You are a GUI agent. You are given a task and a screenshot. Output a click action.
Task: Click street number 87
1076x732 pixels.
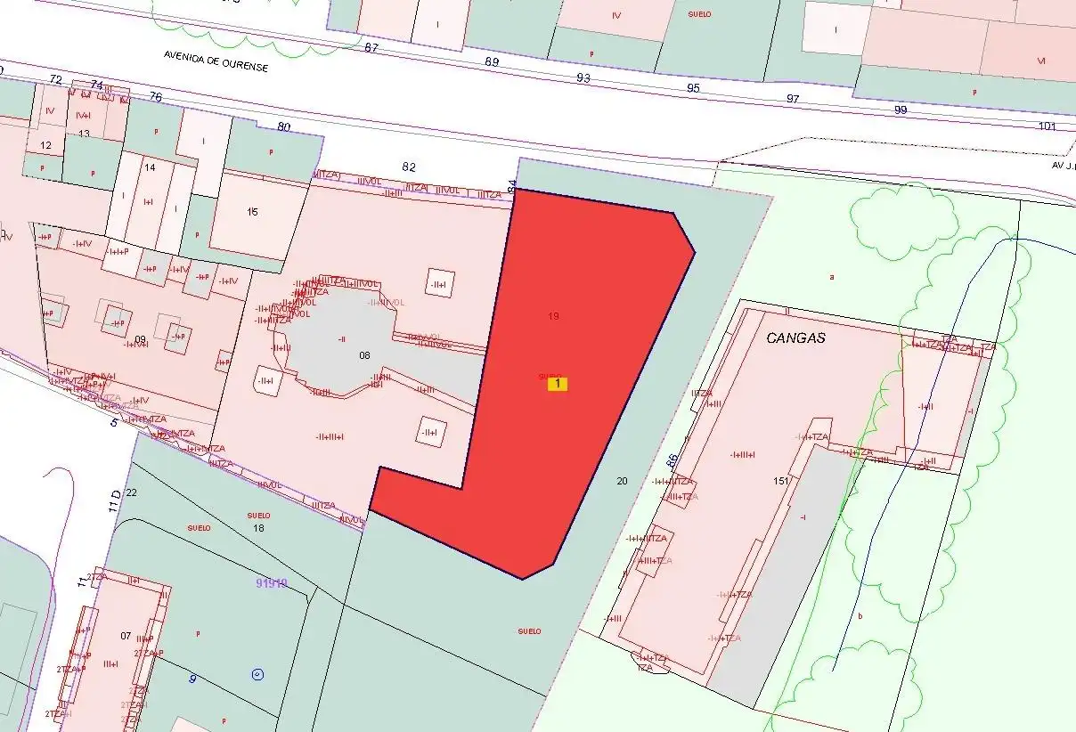371,47
